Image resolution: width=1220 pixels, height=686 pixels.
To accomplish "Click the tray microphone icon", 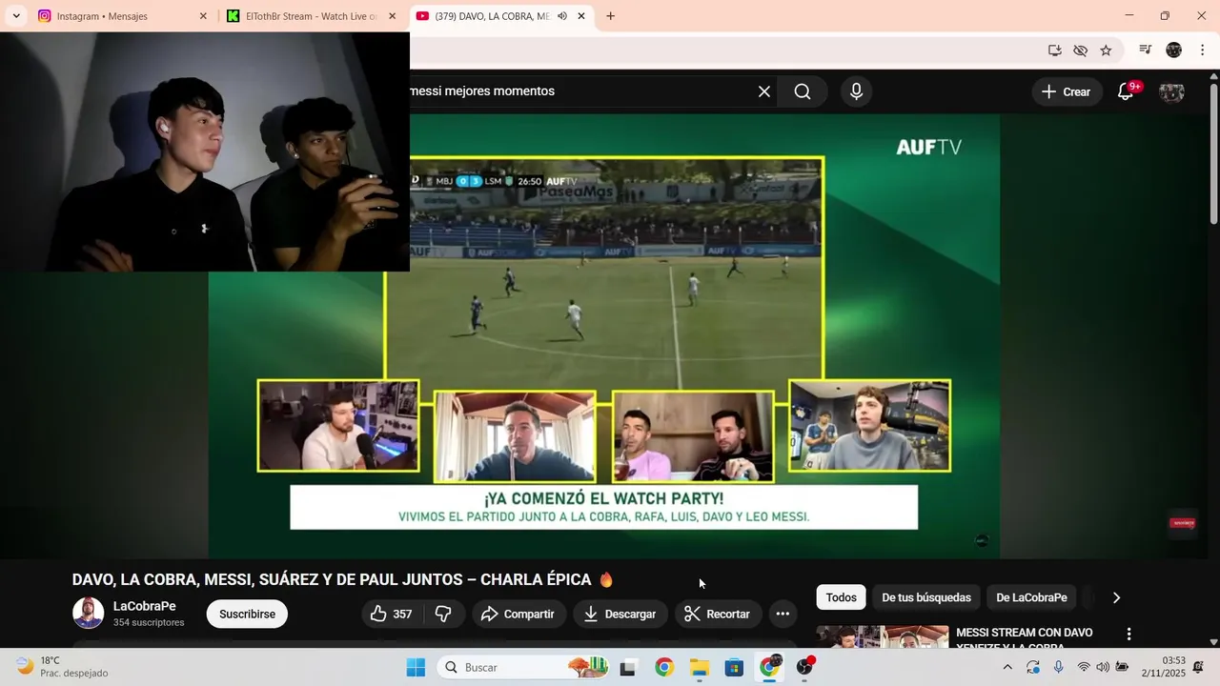I will point(1058,667).
